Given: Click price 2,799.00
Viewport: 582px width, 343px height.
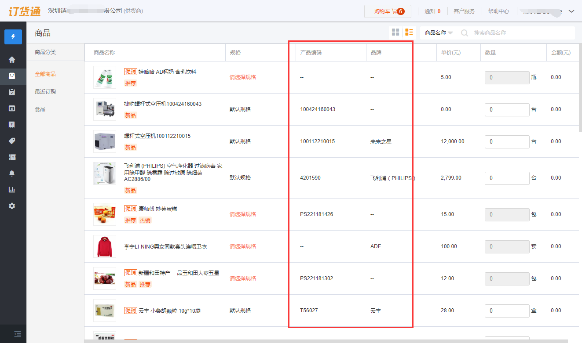Looking at the screenshot, I should (x=451, y=178).
